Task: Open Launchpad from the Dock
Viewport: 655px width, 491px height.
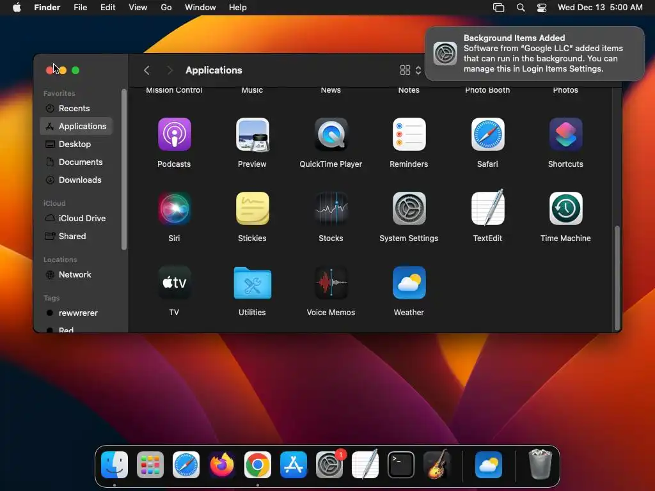Action: pyautogui.click(x=150, y=465)
